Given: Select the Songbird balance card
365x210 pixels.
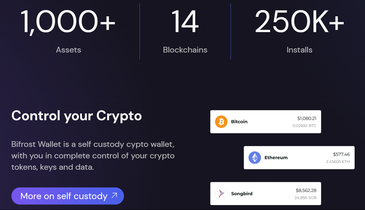Looking at the screenshot, I should tap(266, 193).
